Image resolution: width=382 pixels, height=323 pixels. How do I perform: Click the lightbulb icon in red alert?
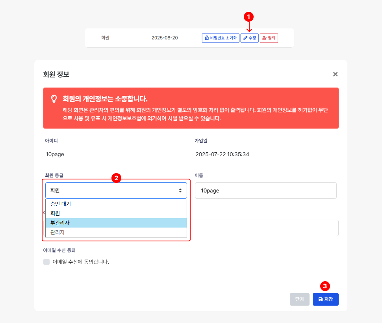pos(54,99)
